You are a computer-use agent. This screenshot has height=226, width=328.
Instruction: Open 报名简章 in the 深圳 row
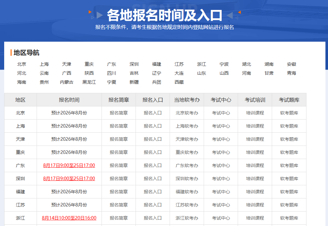pyautogui.click(x=119, y=179)
